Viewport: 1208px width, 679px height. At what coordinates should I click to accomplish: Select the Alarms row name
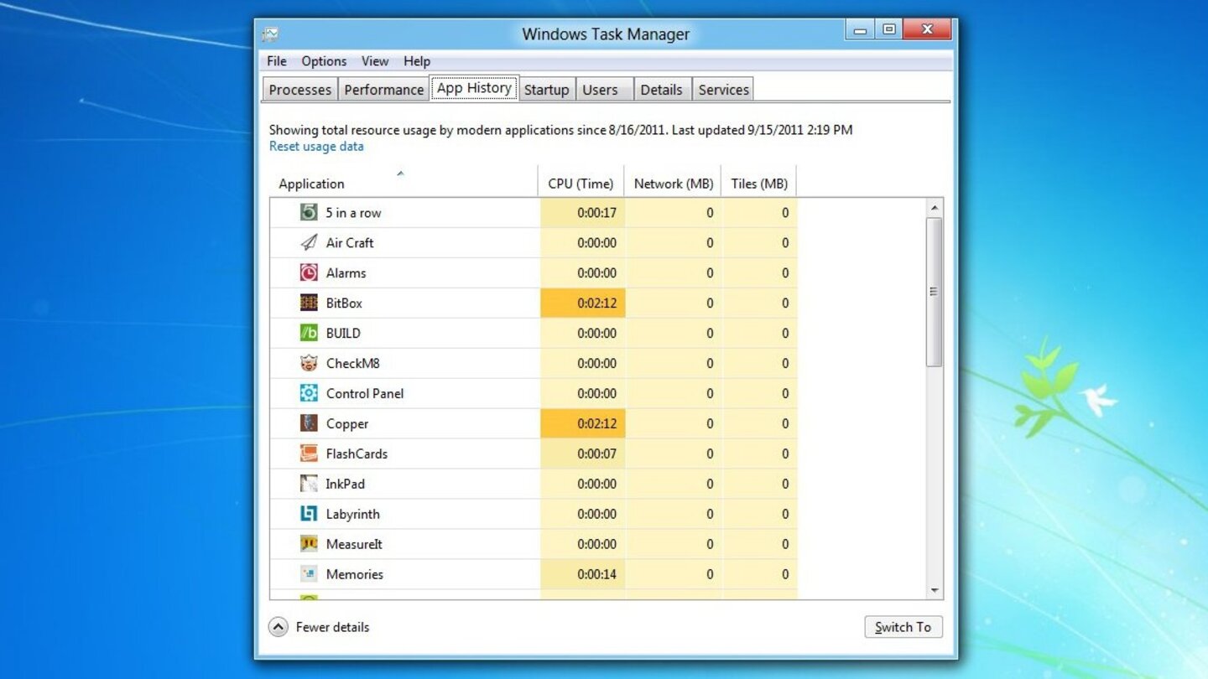(346, 273)
